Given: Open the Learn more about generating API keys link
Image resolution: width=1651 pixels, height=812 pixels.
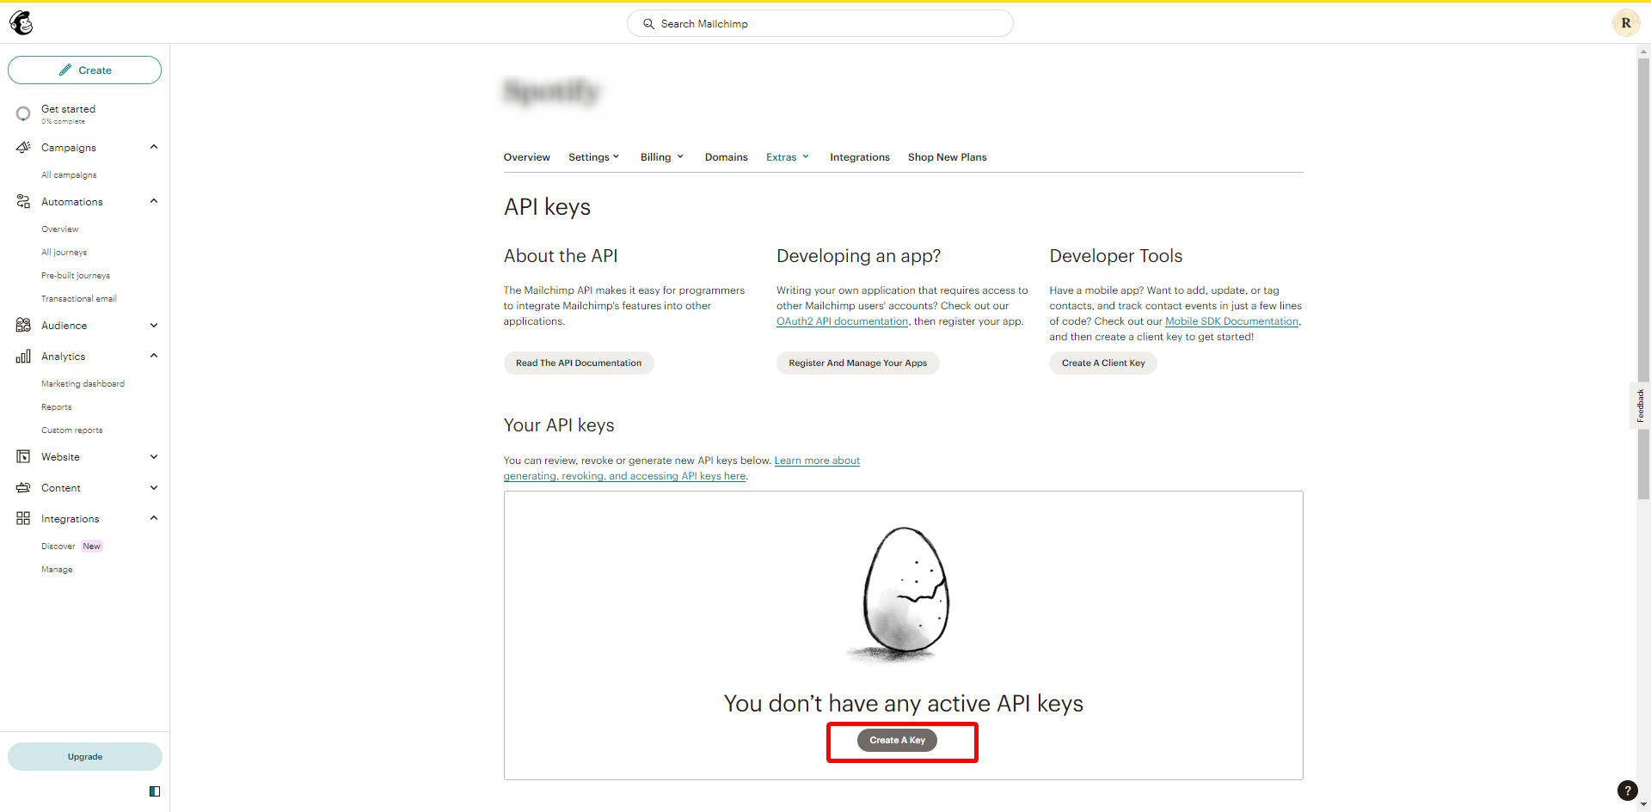Looking at the screenshot, I should 681,468.
